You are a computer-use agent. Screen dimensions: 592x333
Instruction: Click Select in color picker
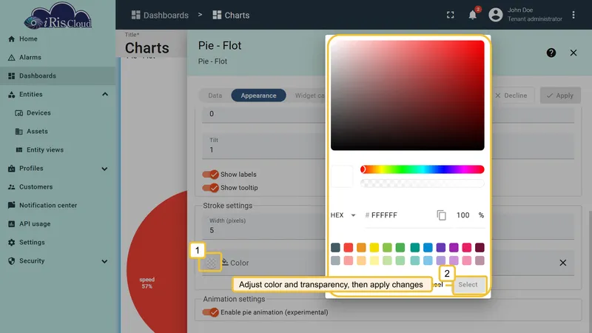pos(468,285)
